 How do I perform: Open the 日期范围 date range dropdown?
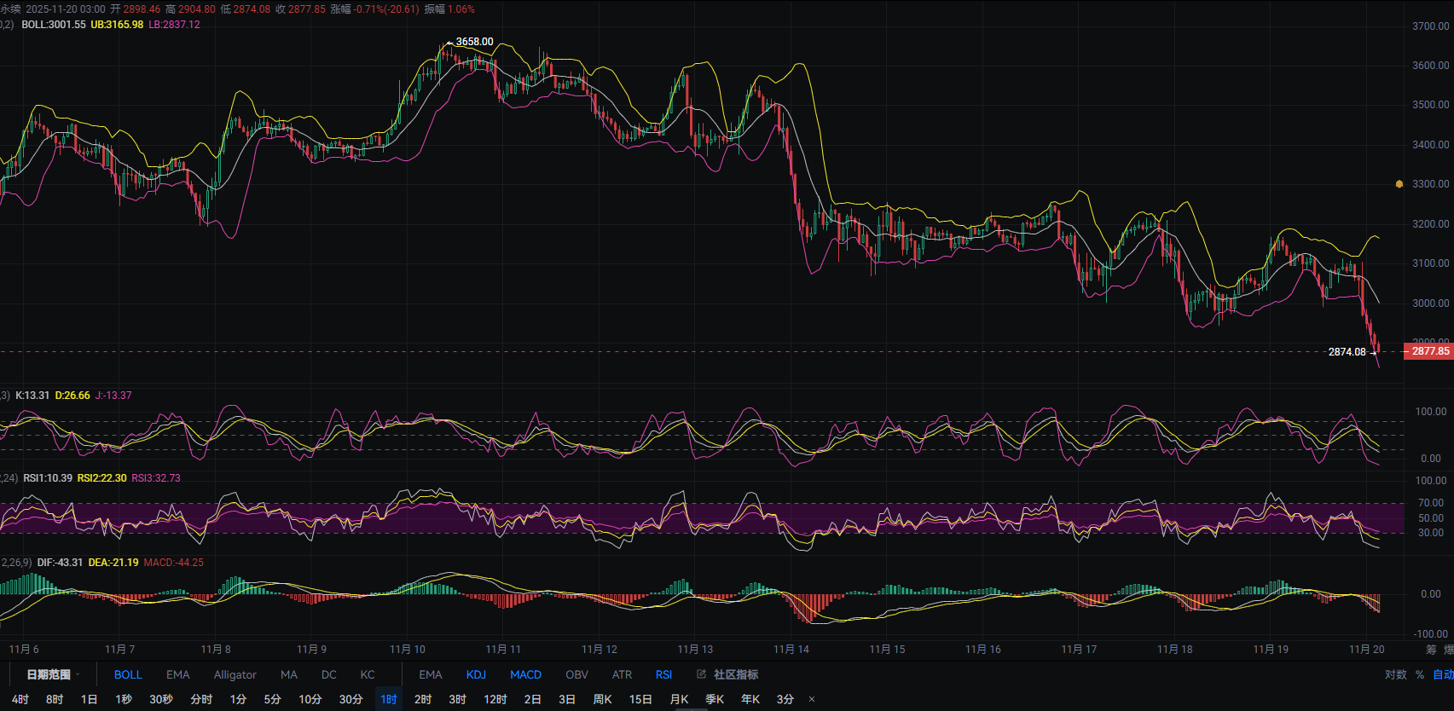click(x=51, y=674)
